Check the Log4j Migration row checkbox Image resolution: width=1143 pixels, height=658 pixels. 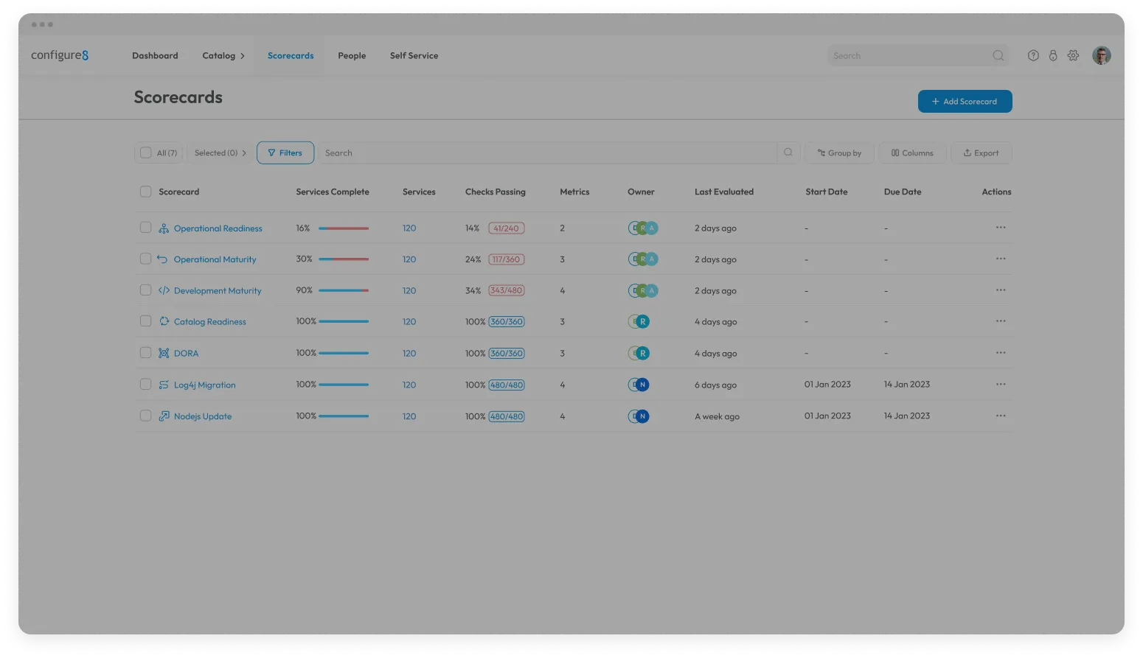point(145,385)
